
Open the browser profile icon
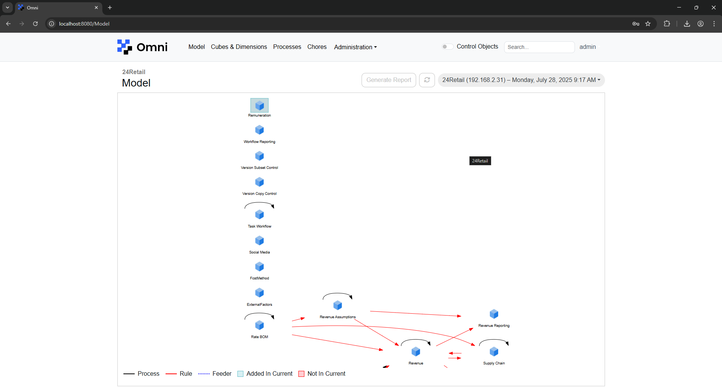[701, 24]
